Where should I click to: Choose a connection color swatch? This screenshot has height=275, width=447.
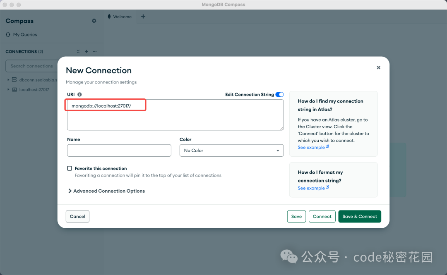(231, 150)
